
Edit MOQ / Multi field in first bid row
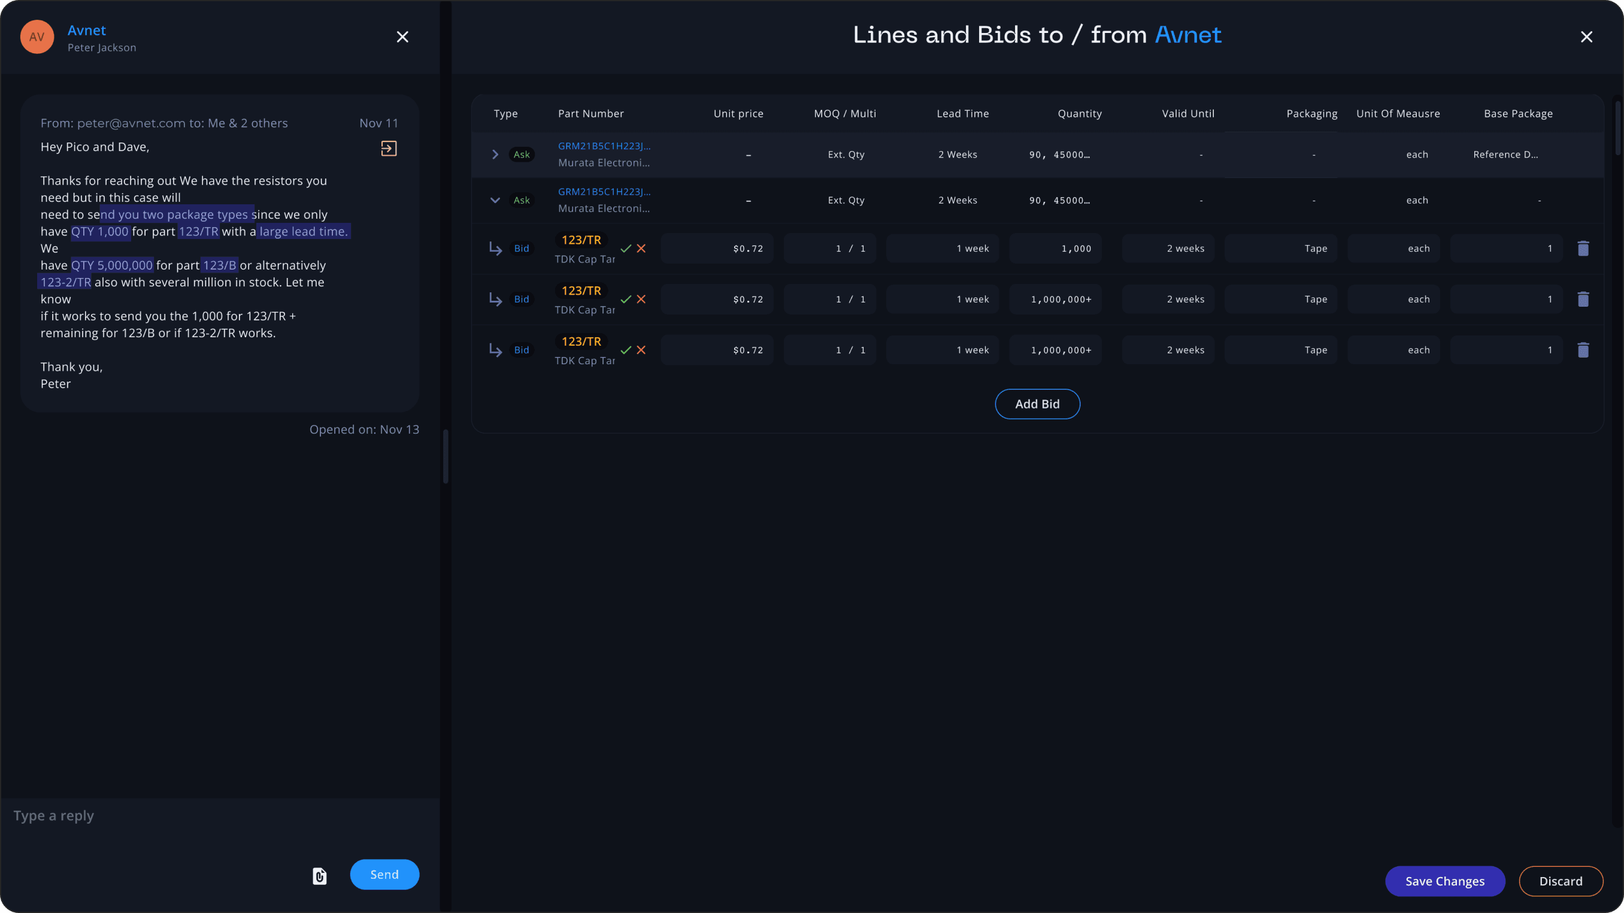829,249
